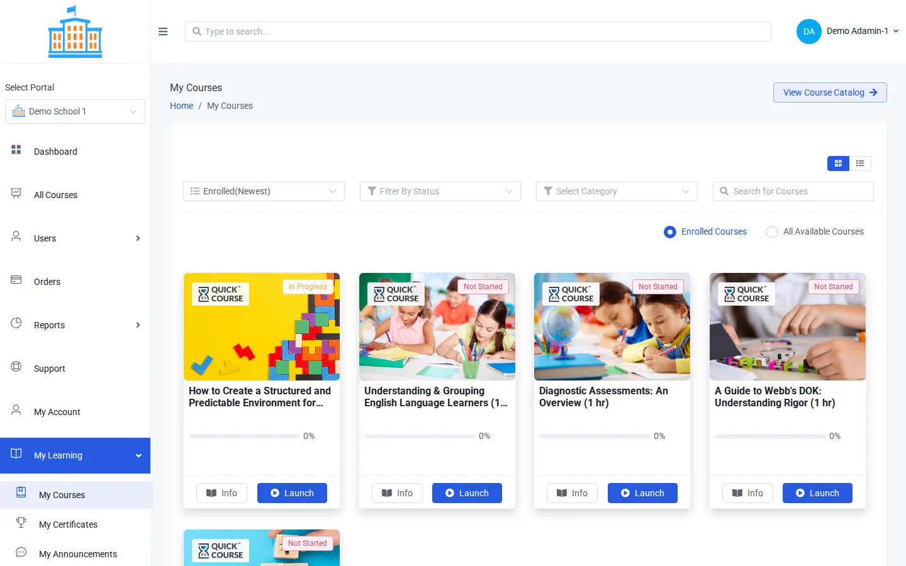
Task: Click the magnifier icon in top search bar
Action: point(197,31)
